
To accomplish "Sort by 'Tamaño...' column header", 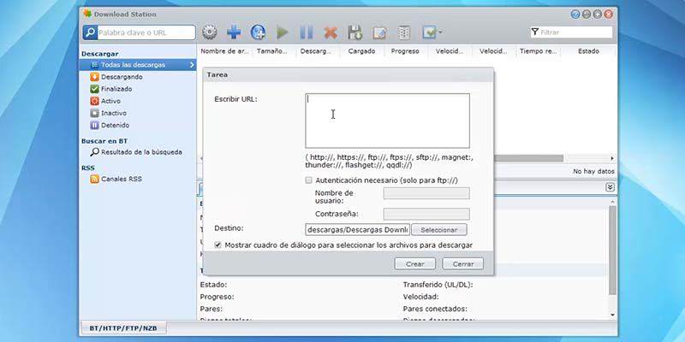I will [272, 51].
